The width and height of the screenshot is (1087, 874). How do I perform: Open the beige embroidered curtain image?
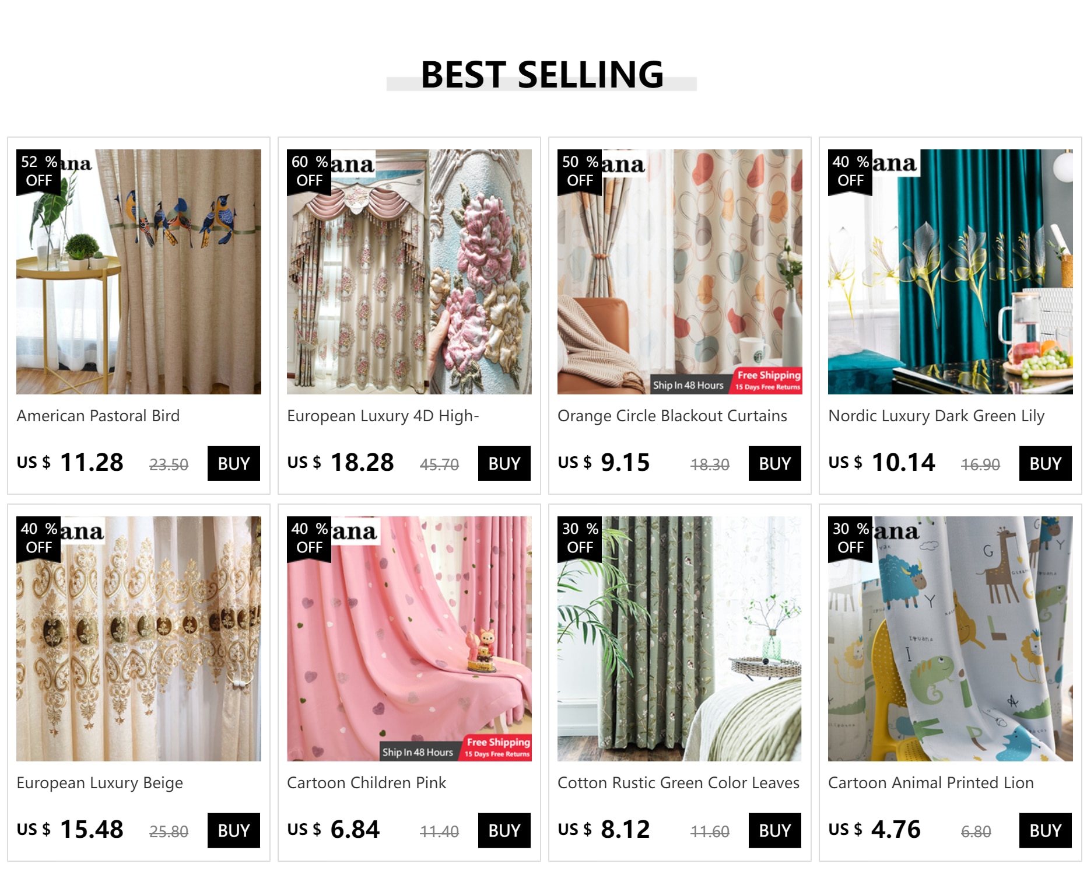tap(139, 639)
